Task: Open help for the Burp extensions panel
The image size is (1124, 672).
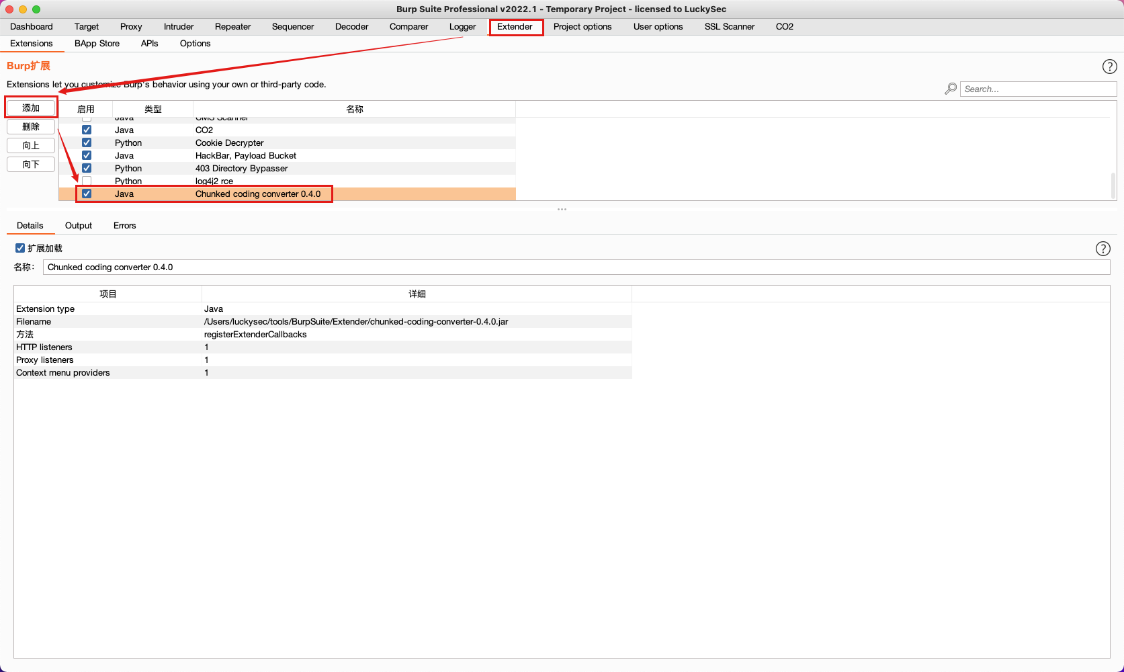Action: 1109,67
